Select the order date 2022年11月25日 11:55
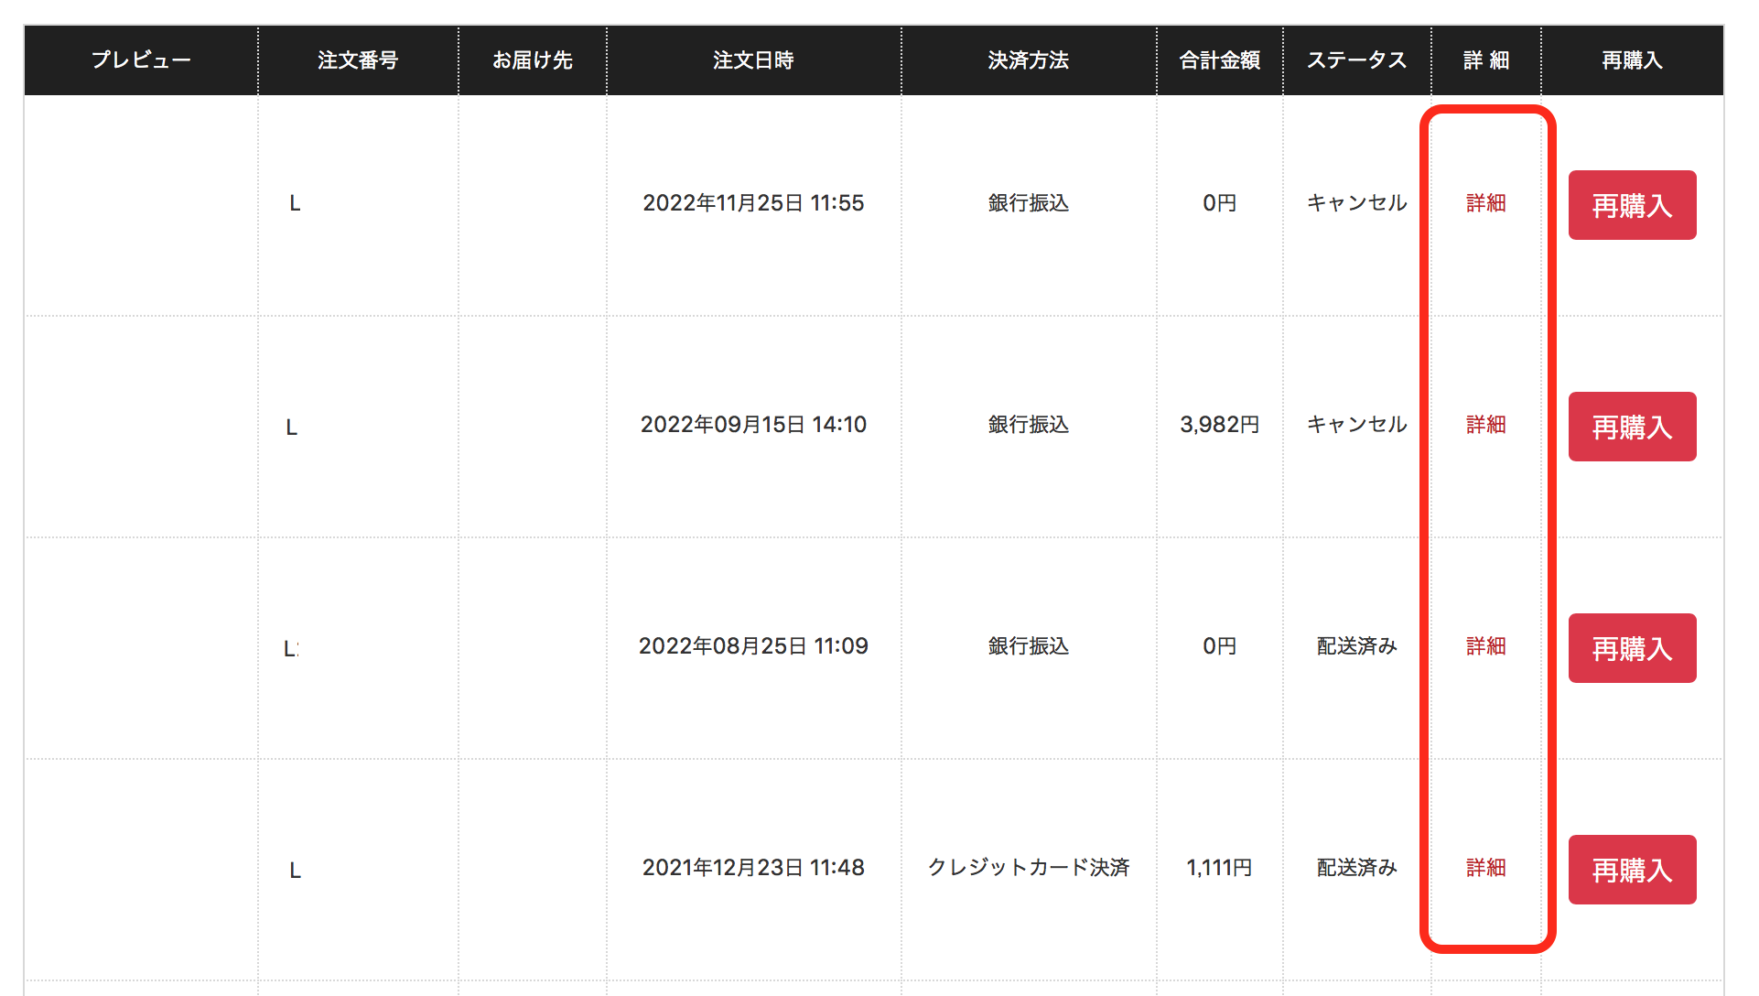 coord(753,203)
